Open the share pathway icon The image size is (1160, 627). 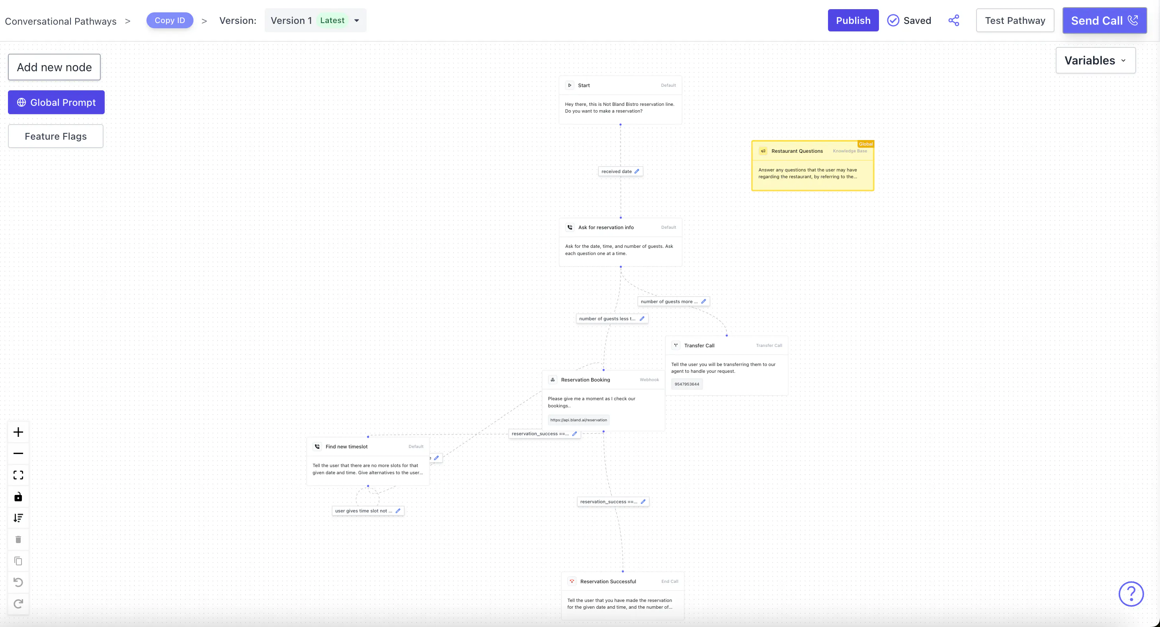pyautogui.click(x=954, y=20)
